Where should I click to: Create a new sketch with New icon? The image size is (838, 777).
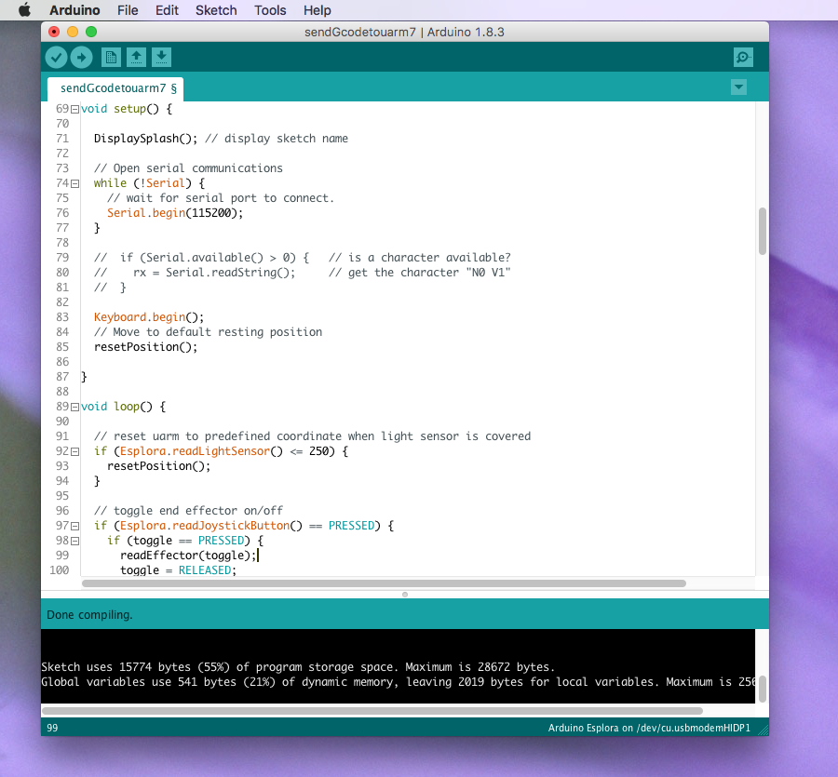111,58
